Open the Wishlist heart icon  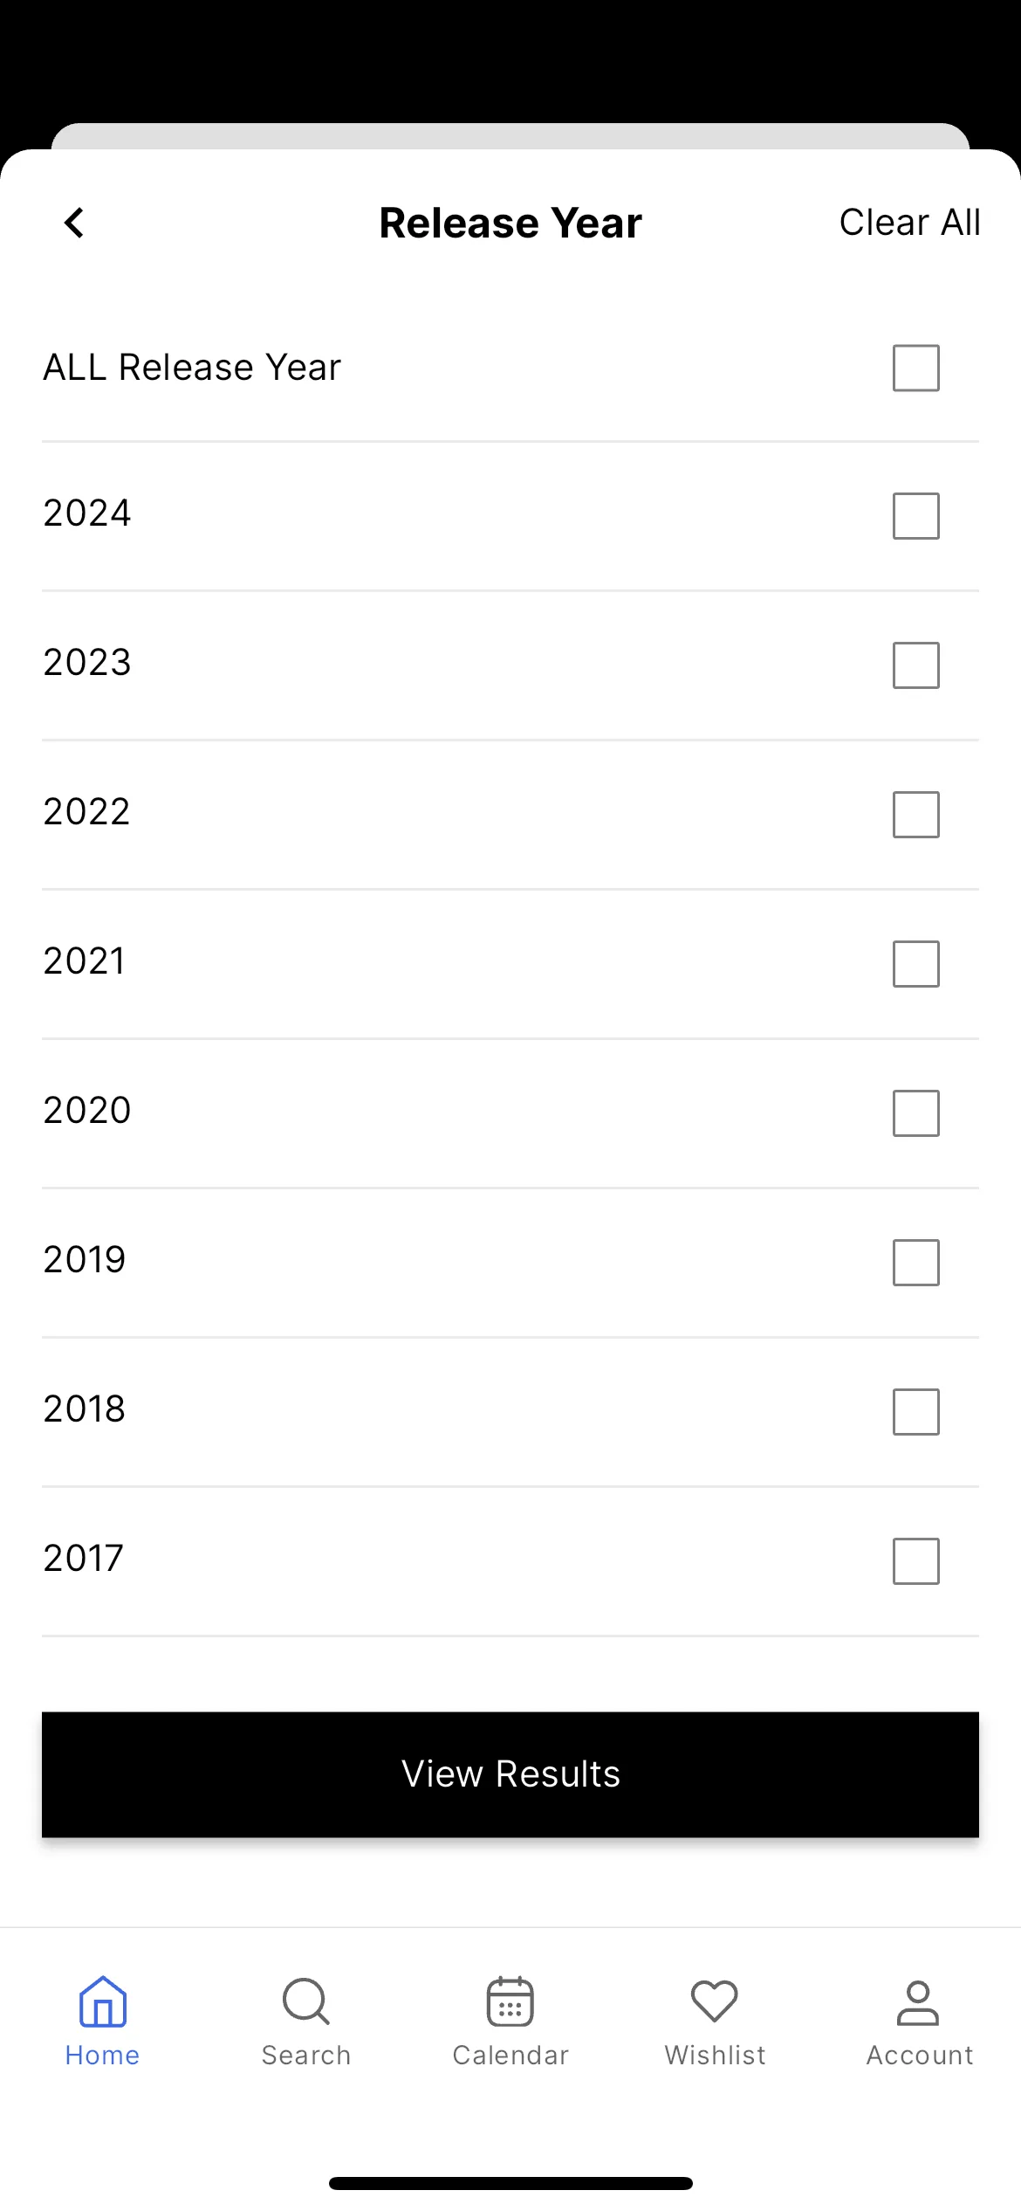715,2001
